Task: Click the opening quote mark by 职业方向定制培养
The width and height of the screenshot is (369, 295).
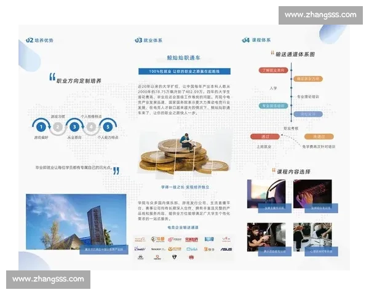Action: [x=52, y=78]
